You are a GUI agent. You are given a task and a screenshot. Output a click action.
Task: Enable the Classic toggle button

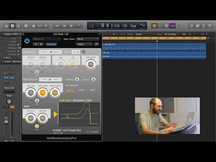93,80
